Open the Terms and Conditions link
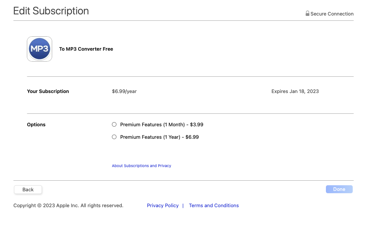 [x=214, y=205]
